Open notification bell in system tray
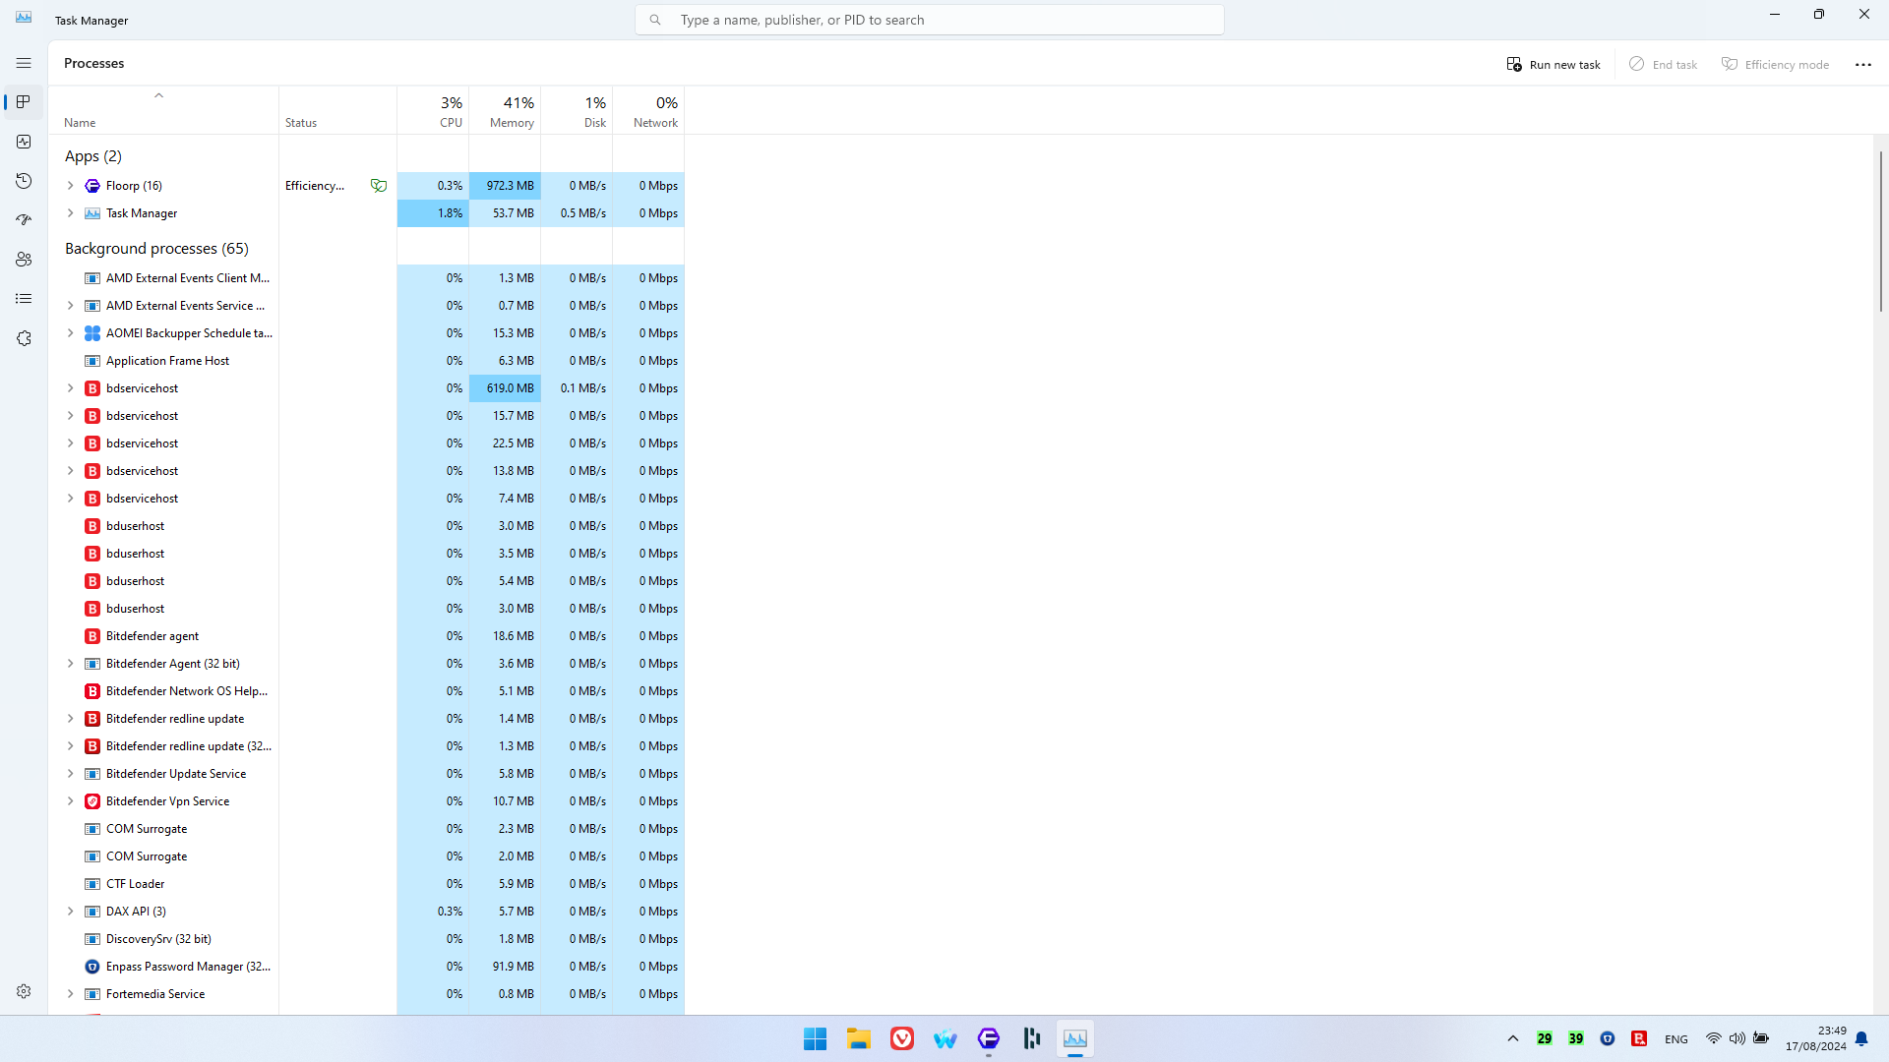The image size is (1889, 1062). click(x=1861, y=1038)
